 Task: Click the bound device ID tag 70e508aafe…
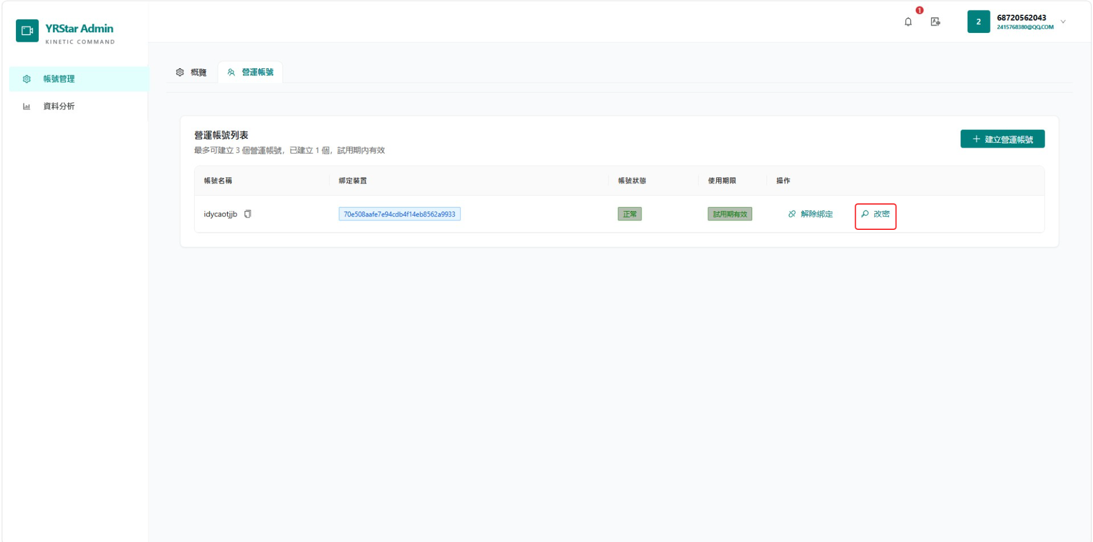400,214
